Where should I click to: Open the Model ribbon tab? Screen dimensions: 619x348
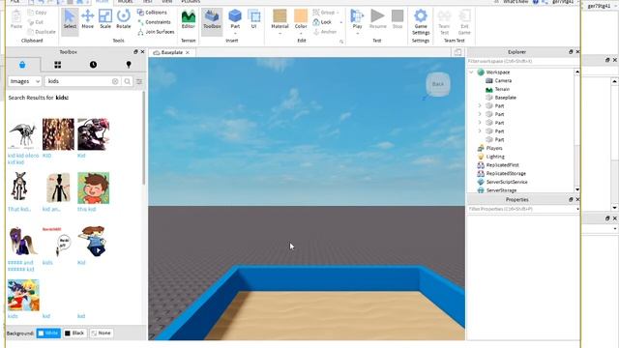coord(125,2)
